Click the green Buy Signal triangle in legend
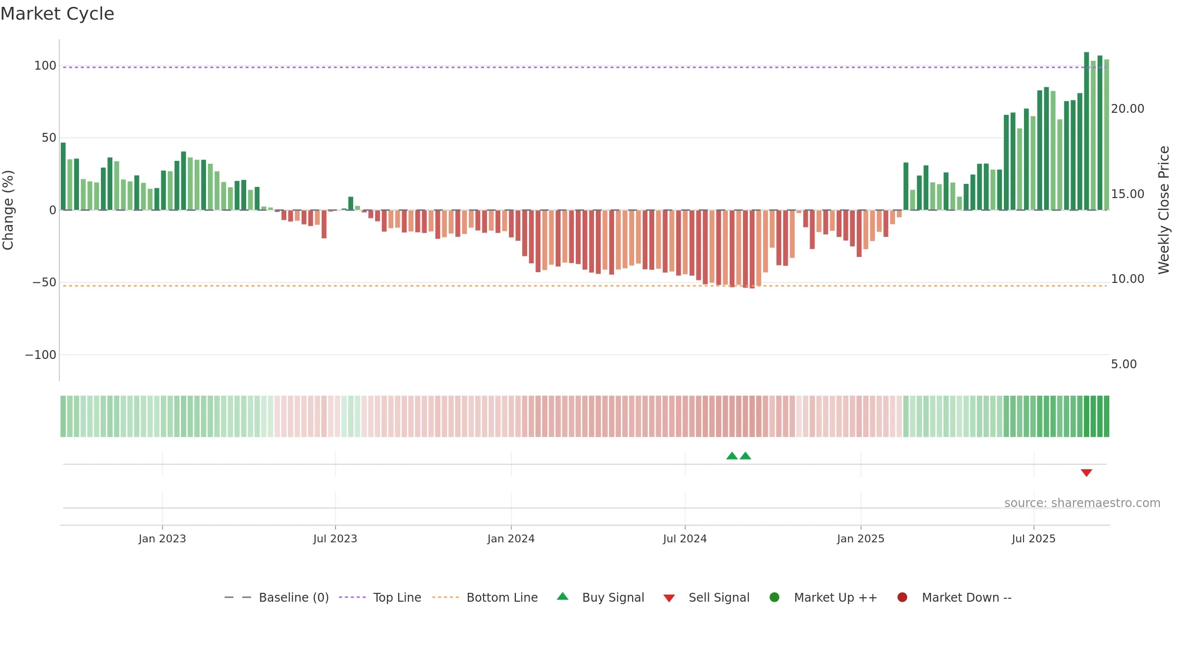Screen dimensions: 1177x662 point(563,596)
